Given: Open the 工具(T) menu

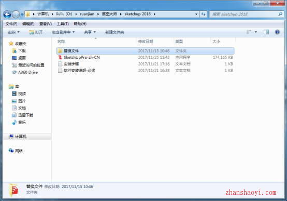Looking at the screenshot, I should pyautogui.click(x=63, y=24).
